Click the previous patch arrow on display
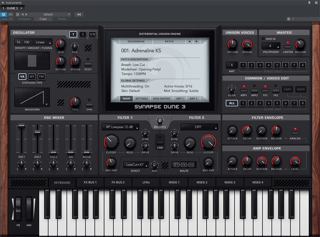 tap(189, 41)
